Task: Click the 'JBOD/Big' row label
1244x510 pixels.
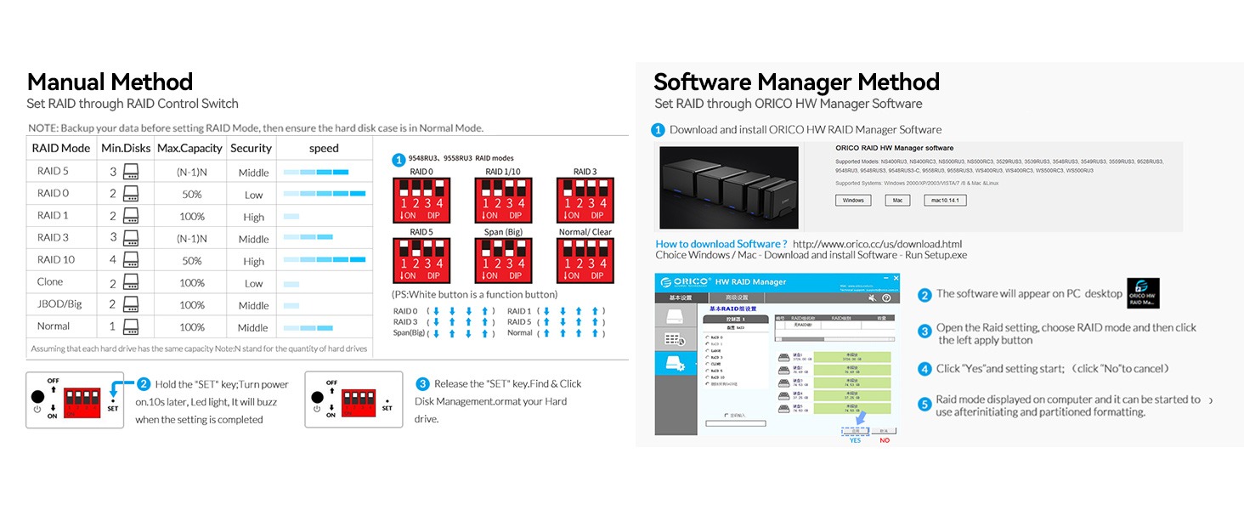Action: point(59,304)
